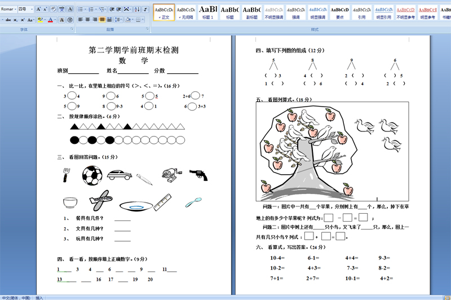Apply the 标题 1 style

[x=208, y=12]
